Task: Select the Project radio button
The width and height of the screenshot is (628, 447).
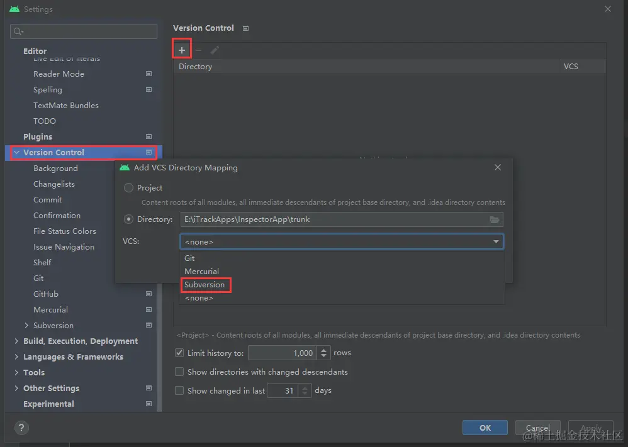Action: [128, 188]
